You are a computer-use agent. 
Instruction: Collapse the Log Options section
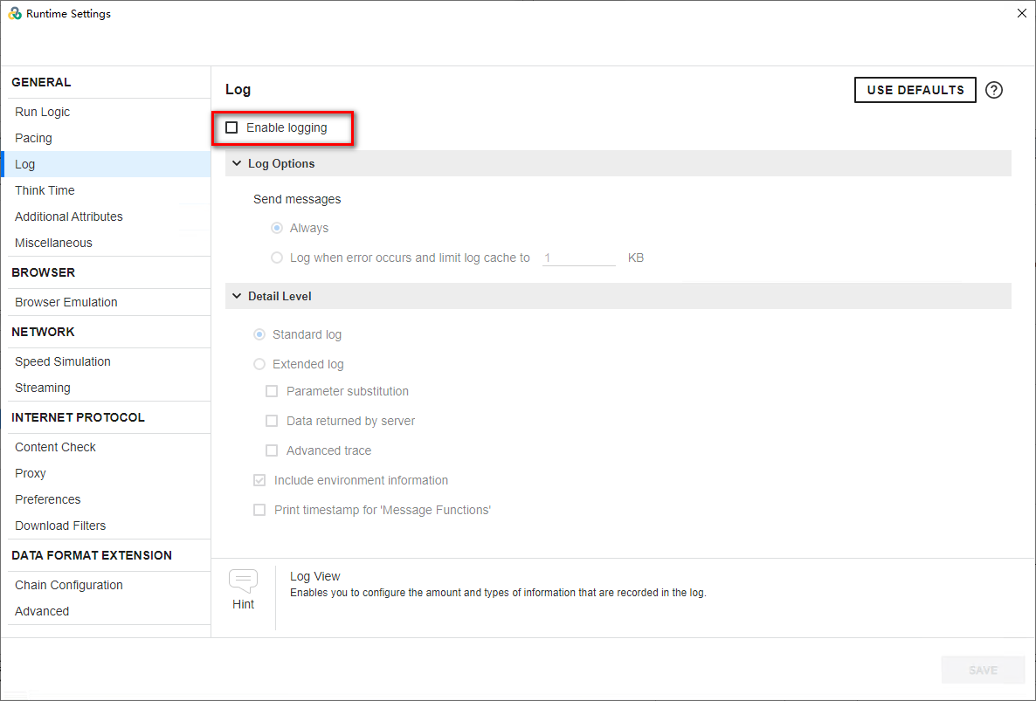coord(237,163)
